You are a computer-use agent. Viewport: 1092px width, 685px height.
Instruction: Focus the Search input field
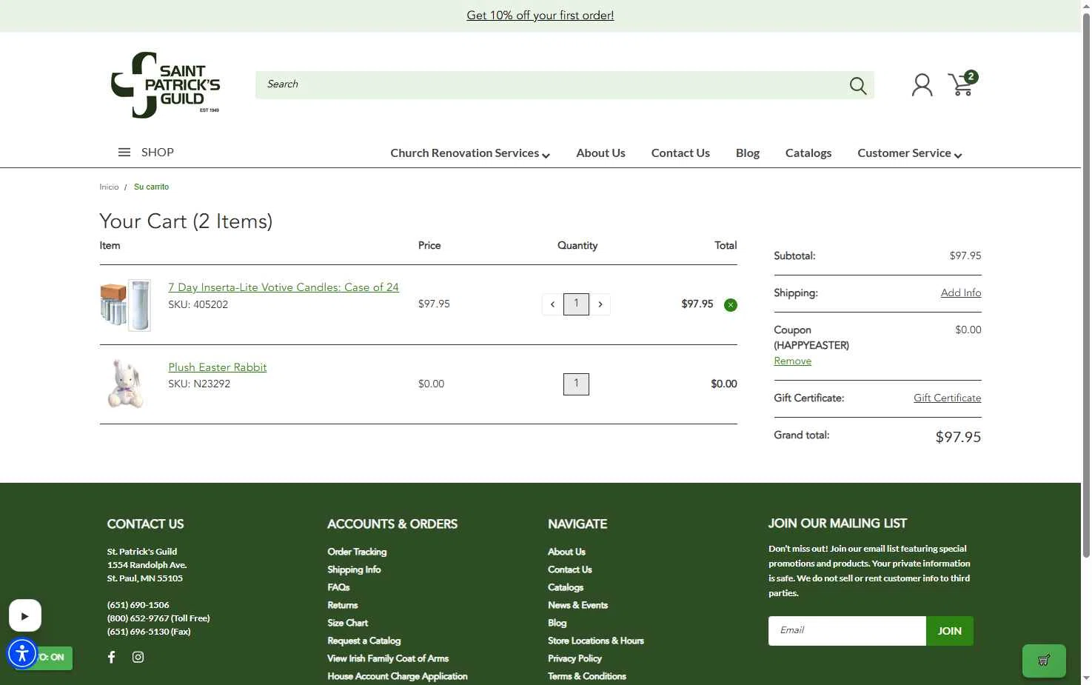[x=552, y=85]
